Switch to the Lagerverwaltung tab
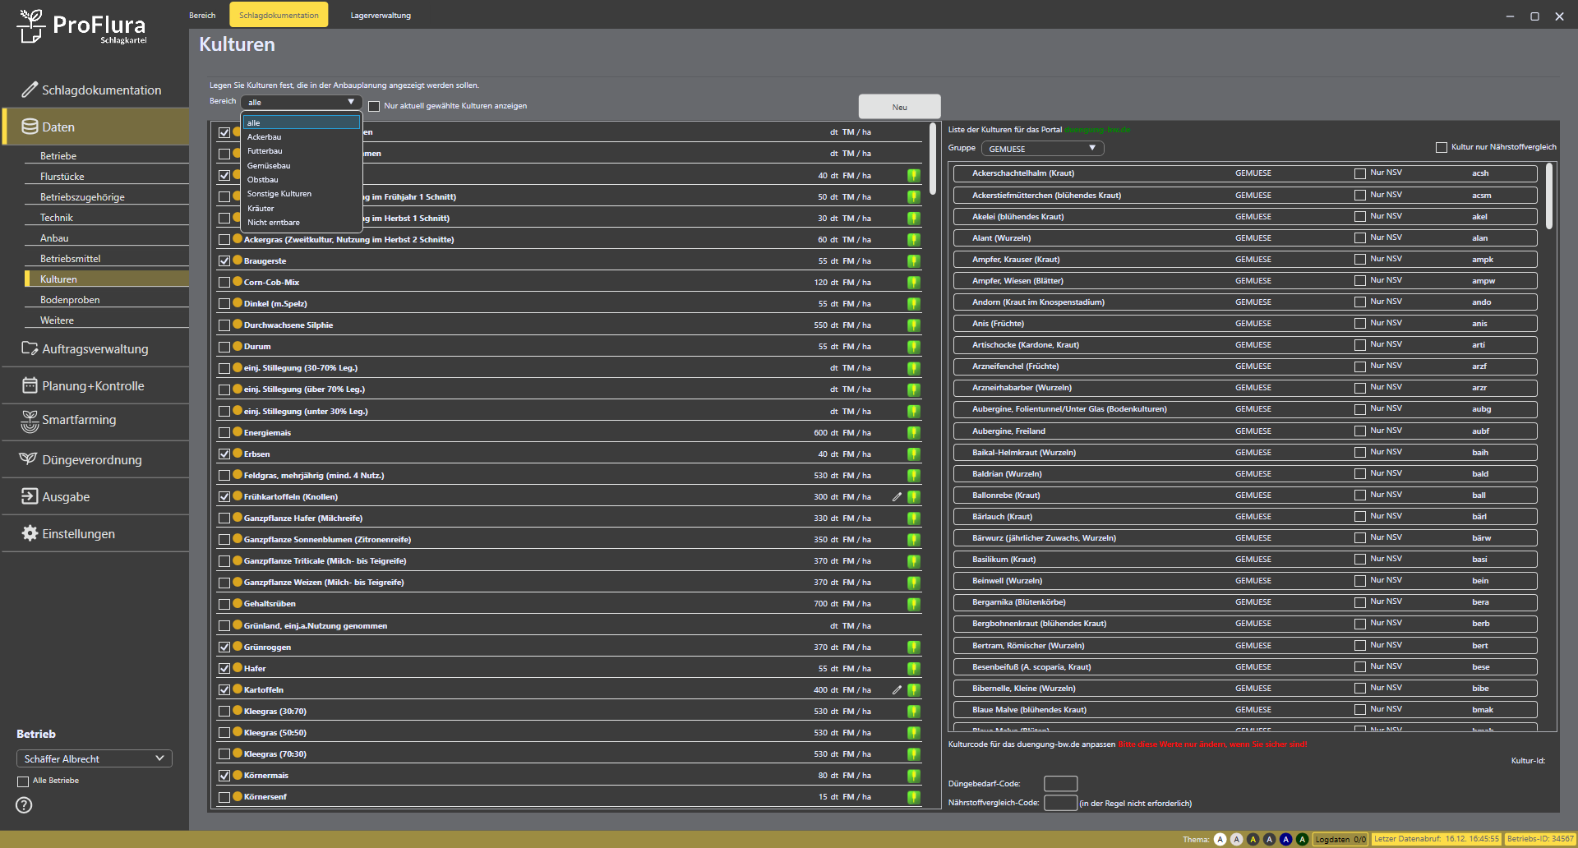The height and width of the screenshot is (848, 1578). (x=381, y=16)
